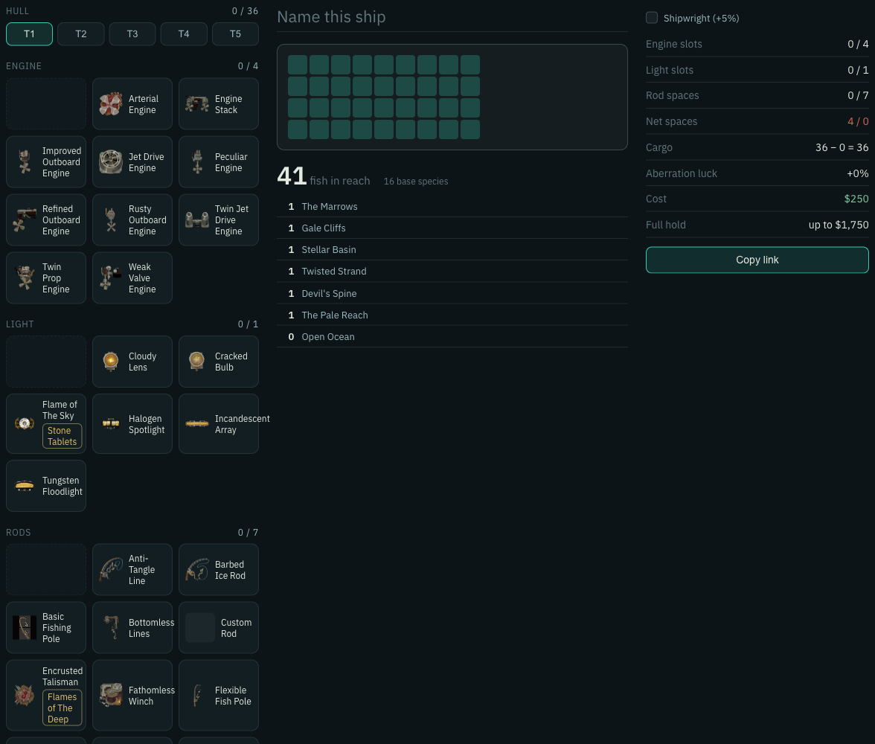Choose the Twin Jet Drive Engine icon
This screenshot has height=744, width=875.
click(197, 220)
